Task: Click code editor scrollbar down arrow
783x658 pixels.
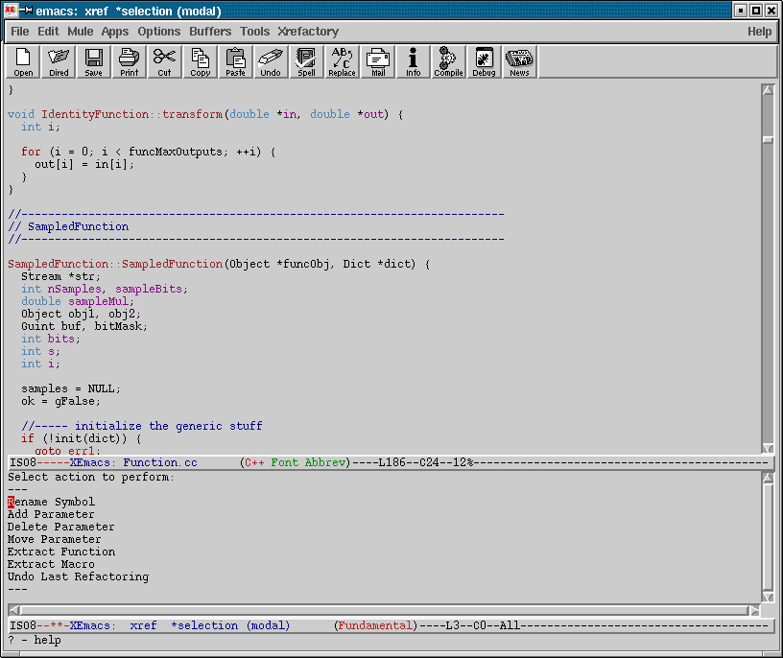Action: [768, 448]
